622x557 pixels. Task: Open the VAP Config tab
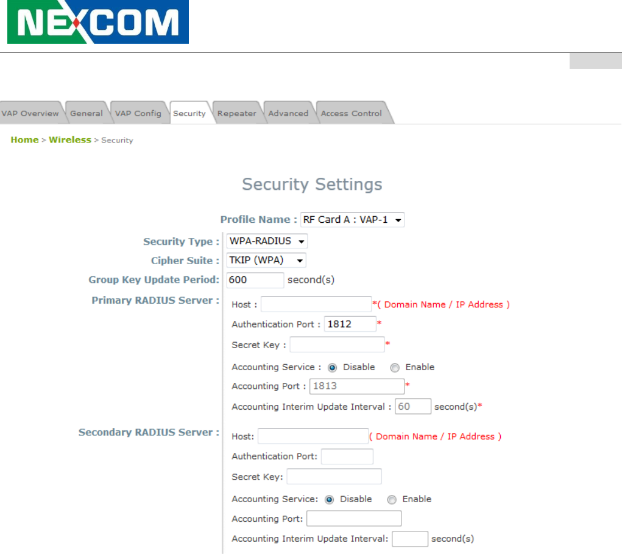[x=138, y=113]
